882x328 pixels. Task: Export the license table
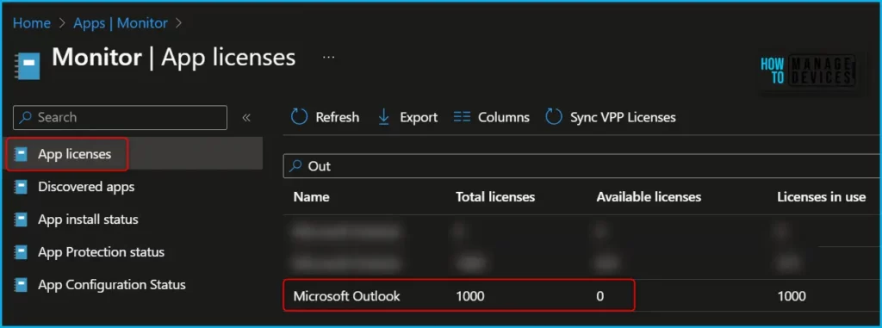point(407,117)
